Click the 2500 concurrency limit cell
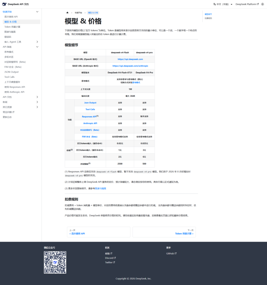The image size is (267, 285). (x=120, y=164)
